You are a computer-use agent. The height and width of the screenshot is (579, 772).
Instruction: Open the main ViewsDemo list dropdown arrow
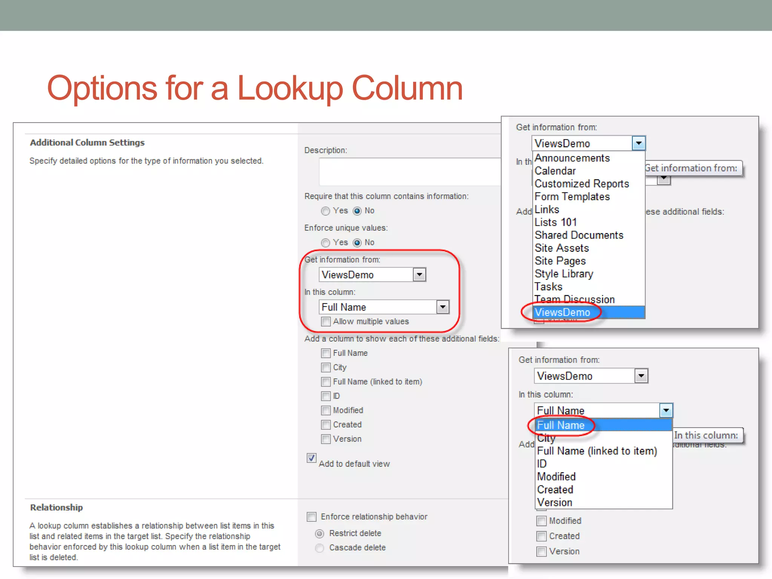pyautogui.click(x=419, y=274)
